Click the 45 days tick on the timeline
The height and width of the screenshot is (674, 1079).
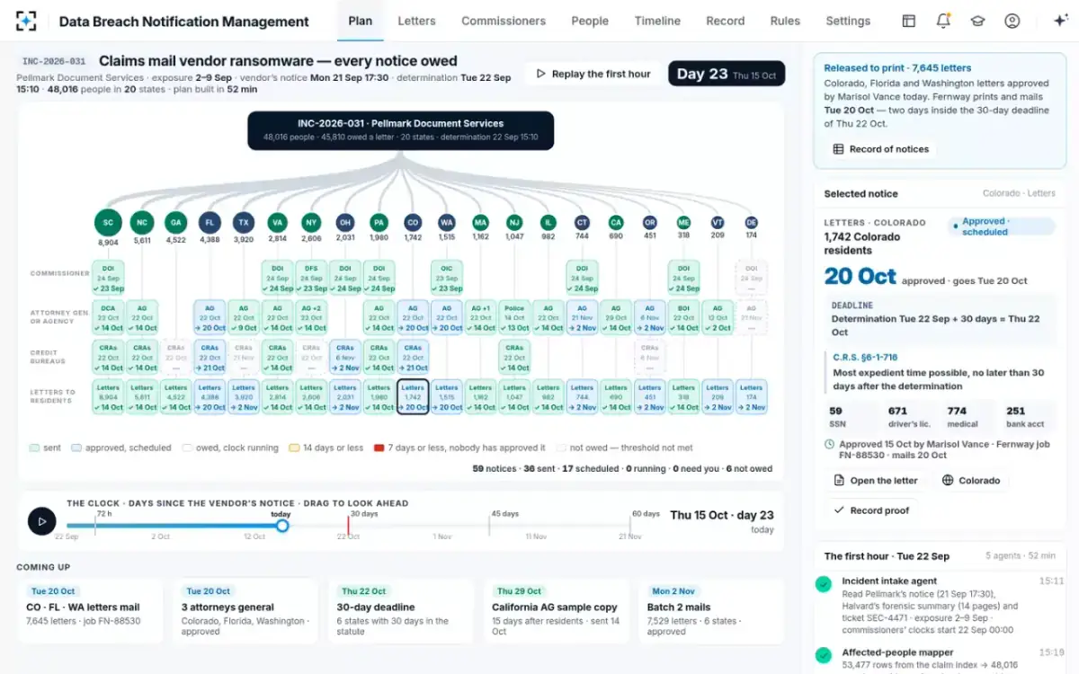[x=490, y=524]
